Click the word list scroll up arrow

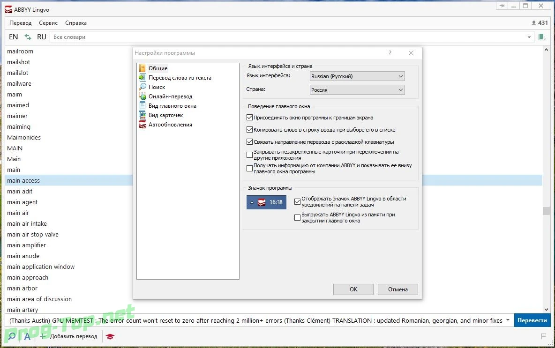click(x=546, y=50)
